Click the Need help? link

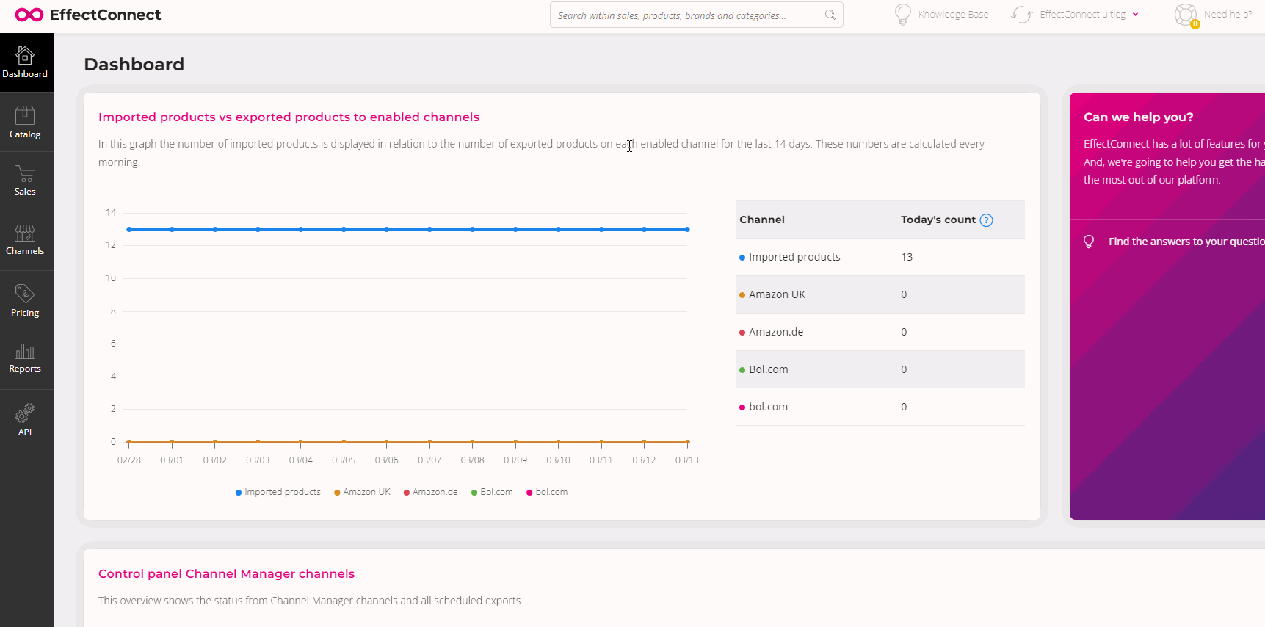(1228, 15)
